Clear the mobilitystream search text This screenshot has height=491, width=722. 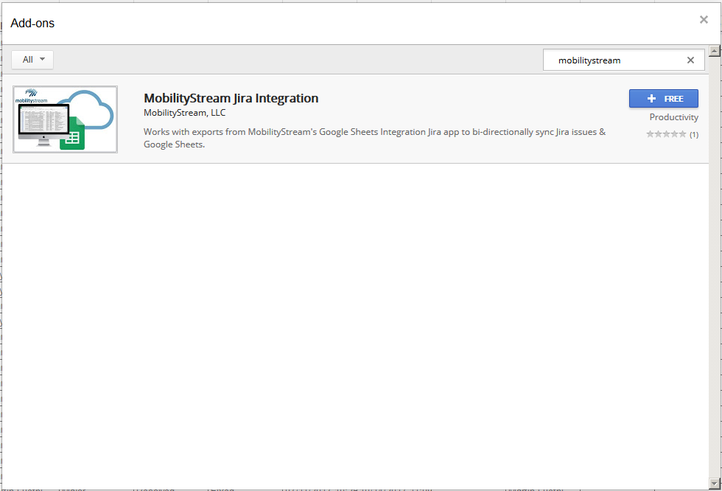690,60
